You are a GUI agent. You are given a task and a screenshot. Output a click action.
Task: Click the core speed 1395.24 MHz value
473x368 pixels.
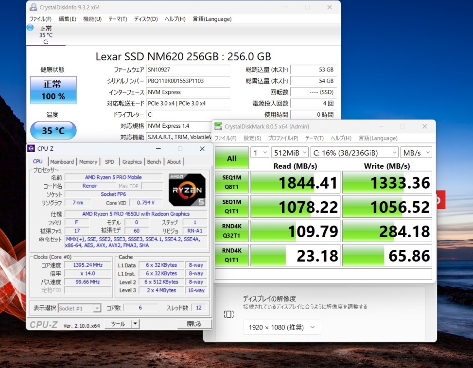[88, 265]
